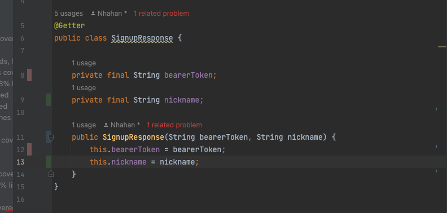The image size is (447, 213).
Task: Click green coverage marker on line 9
Action: [x=48, y=100]
